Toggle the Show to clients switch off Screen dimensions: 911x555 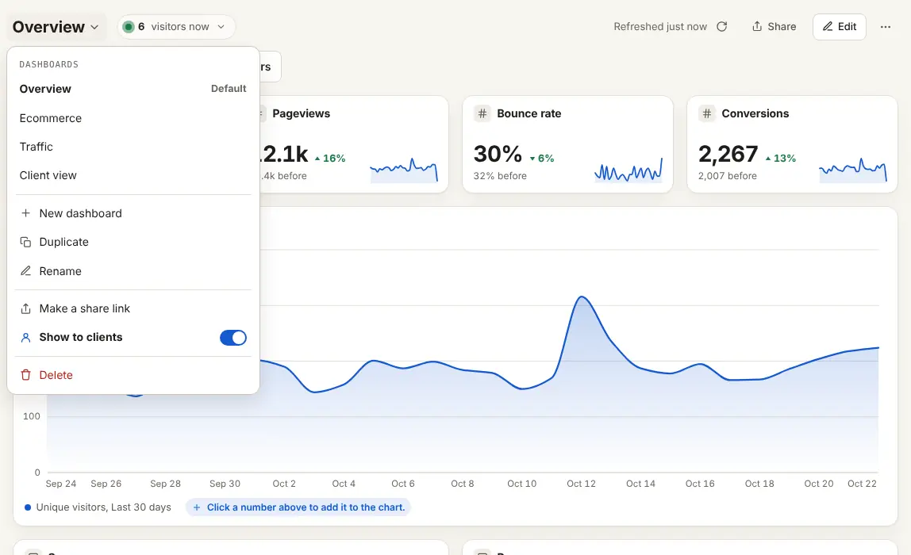coord(233,337)
